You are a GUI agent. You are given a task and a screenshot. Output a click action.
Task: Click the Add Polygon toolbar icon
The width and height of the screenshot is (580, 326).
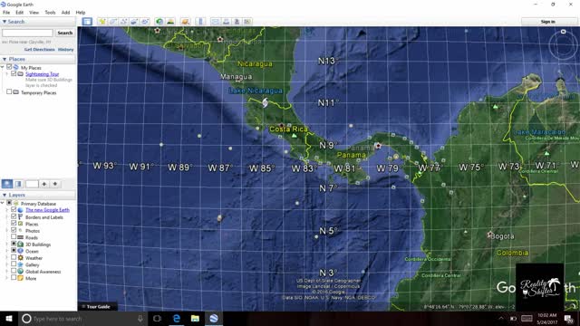tap(112, 22)
